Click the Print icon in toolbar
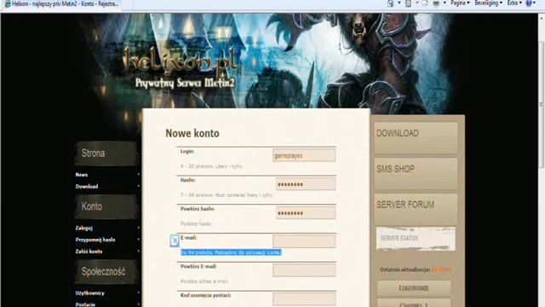Screen dimensions: 545x307 (x=436, y=3)
